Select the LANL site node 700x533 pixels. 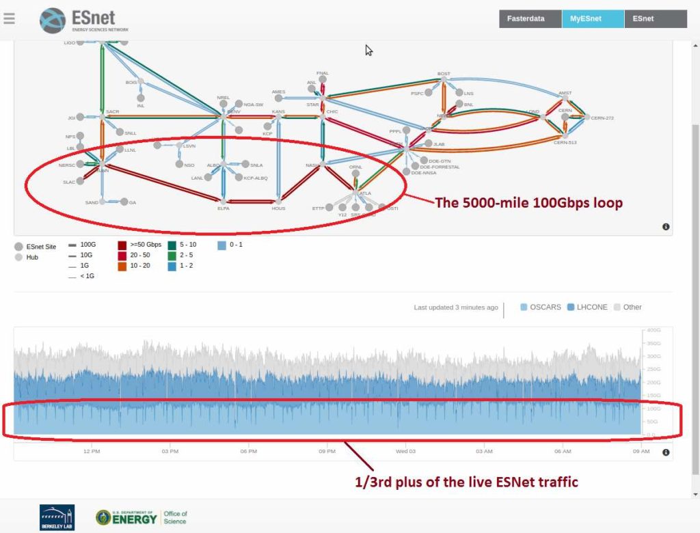point(208,178)
